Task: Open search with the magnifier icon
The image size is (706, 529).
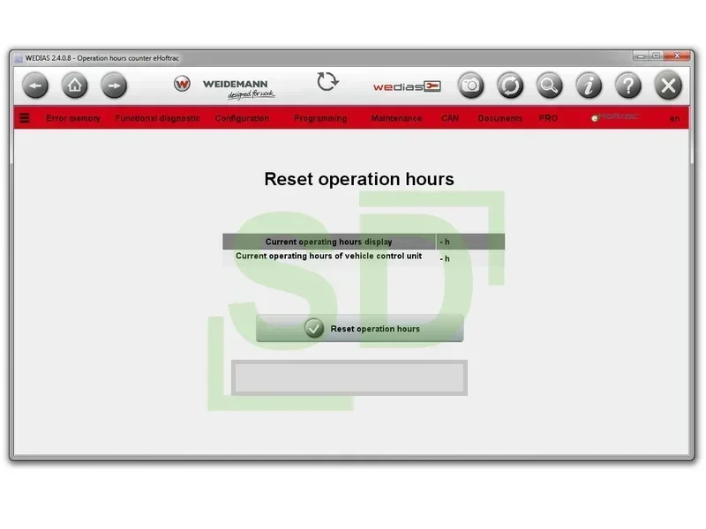Action: click(549, 86)
